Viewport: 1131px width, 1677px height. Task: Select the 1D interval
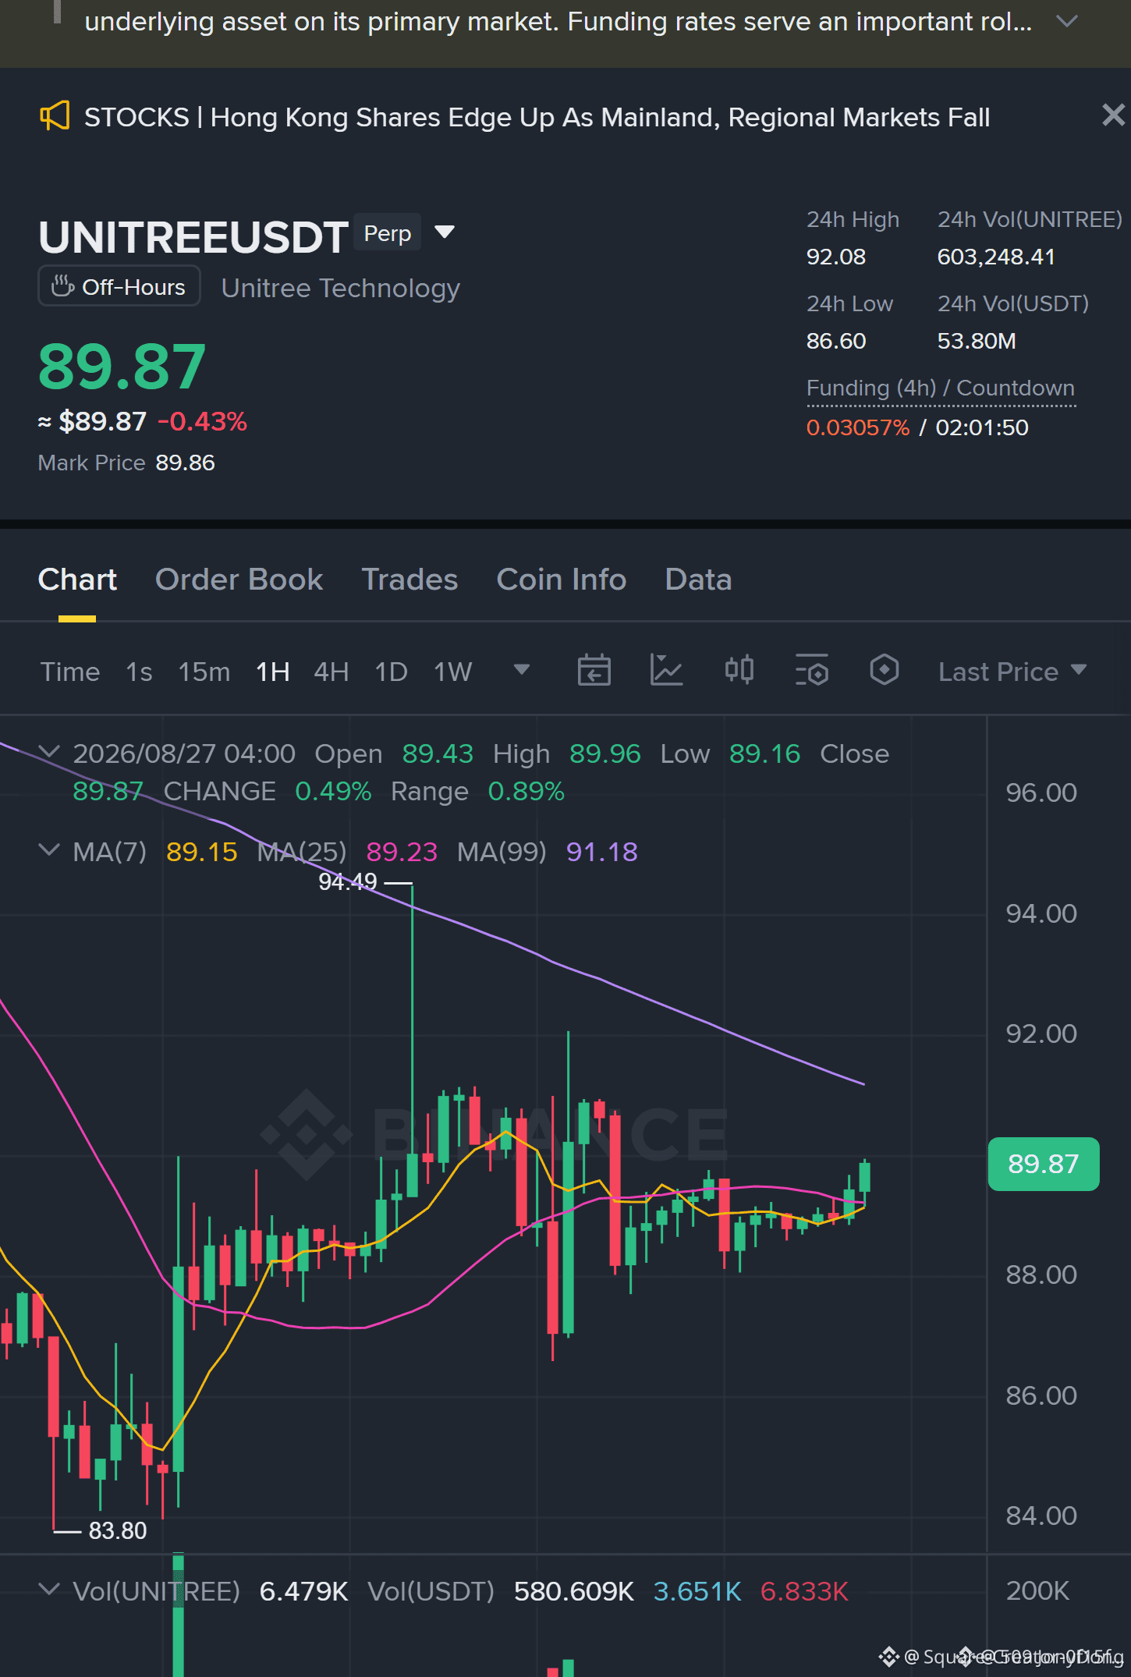click(x=392, y=672)
